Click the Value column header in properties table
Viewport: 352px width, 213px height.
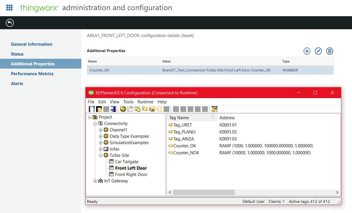tap(166, 61)
